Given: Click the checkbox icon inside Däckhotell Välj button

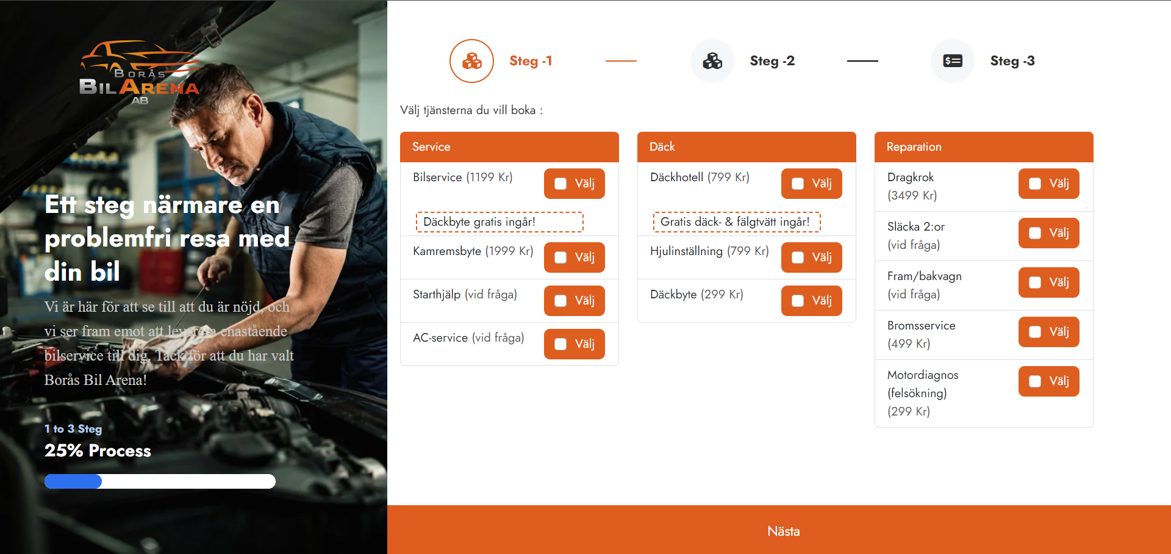Looking at the screenshot, I should pyautogui.click(x=798, y=183).
